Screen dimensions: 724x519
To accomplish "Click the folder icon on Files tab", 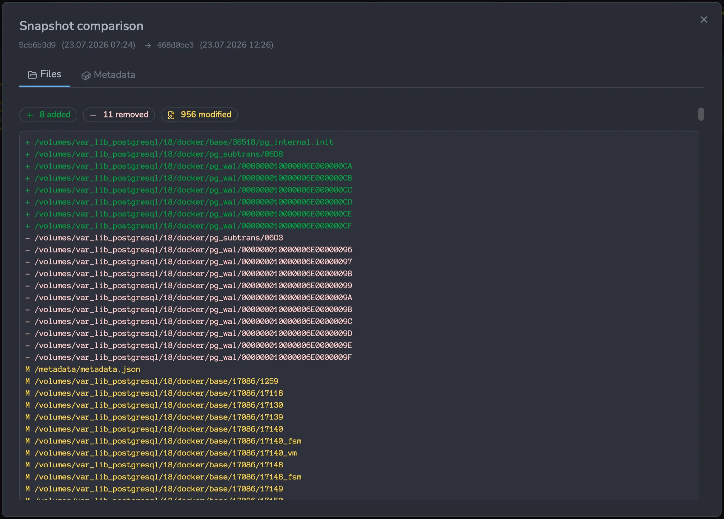I will (32, 75).
